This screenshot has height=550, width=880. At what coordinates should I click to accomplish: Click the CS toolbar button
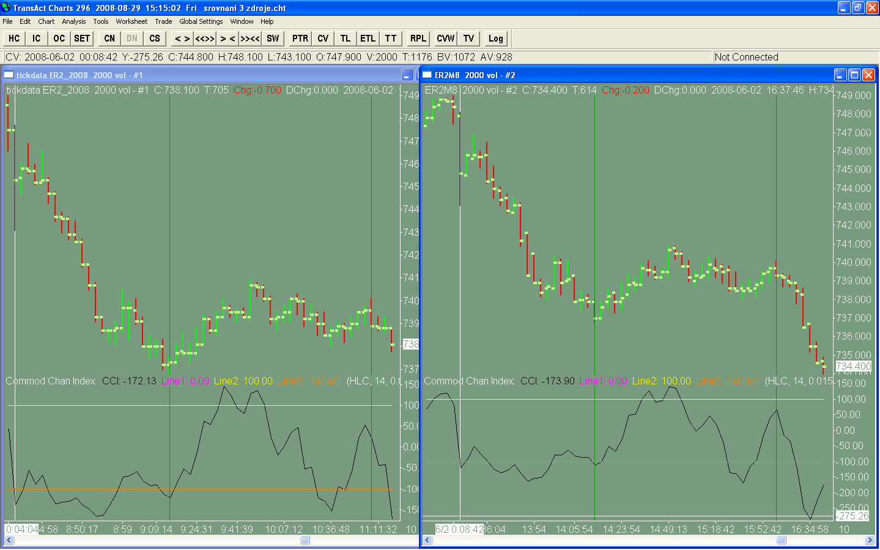point(155,38)
